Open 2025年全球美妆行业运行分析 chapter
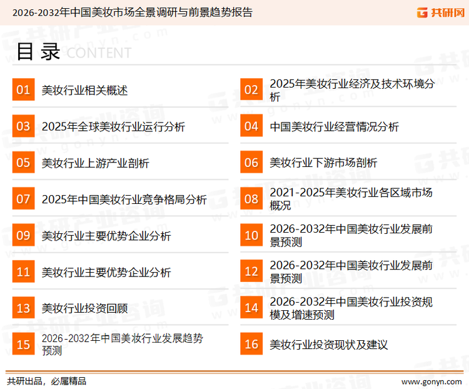The height and width of the screenshot is (389, 469). tap(113, 127)
